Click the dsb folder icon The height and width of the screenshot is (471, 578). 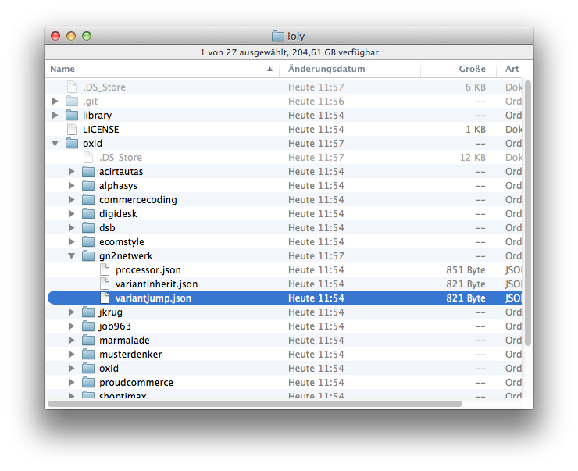tap(88, 227)
